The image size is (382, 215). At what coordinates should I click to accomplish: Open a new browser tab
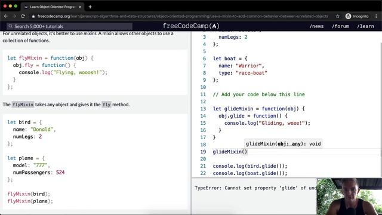pyautogui.click(x=90, y=7)
